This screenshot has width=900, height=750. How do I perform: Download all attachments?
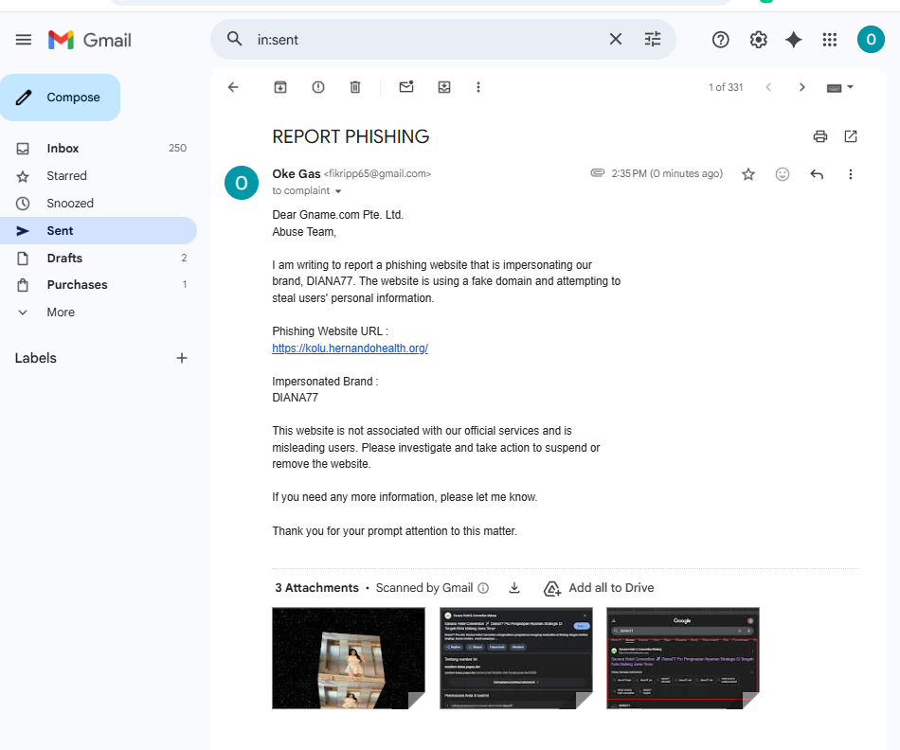pos(514,588)
